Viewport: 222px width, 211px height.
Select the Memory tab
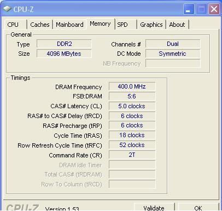click(x=100, y=24)
